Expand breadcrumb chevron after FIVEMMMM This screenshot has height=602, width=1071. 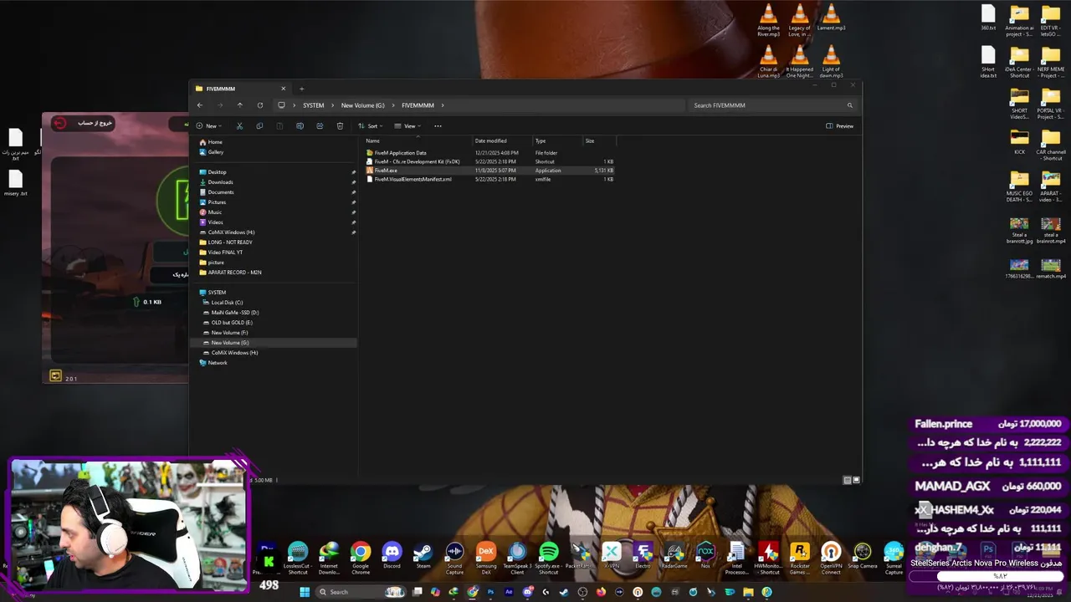pos(443,105)
